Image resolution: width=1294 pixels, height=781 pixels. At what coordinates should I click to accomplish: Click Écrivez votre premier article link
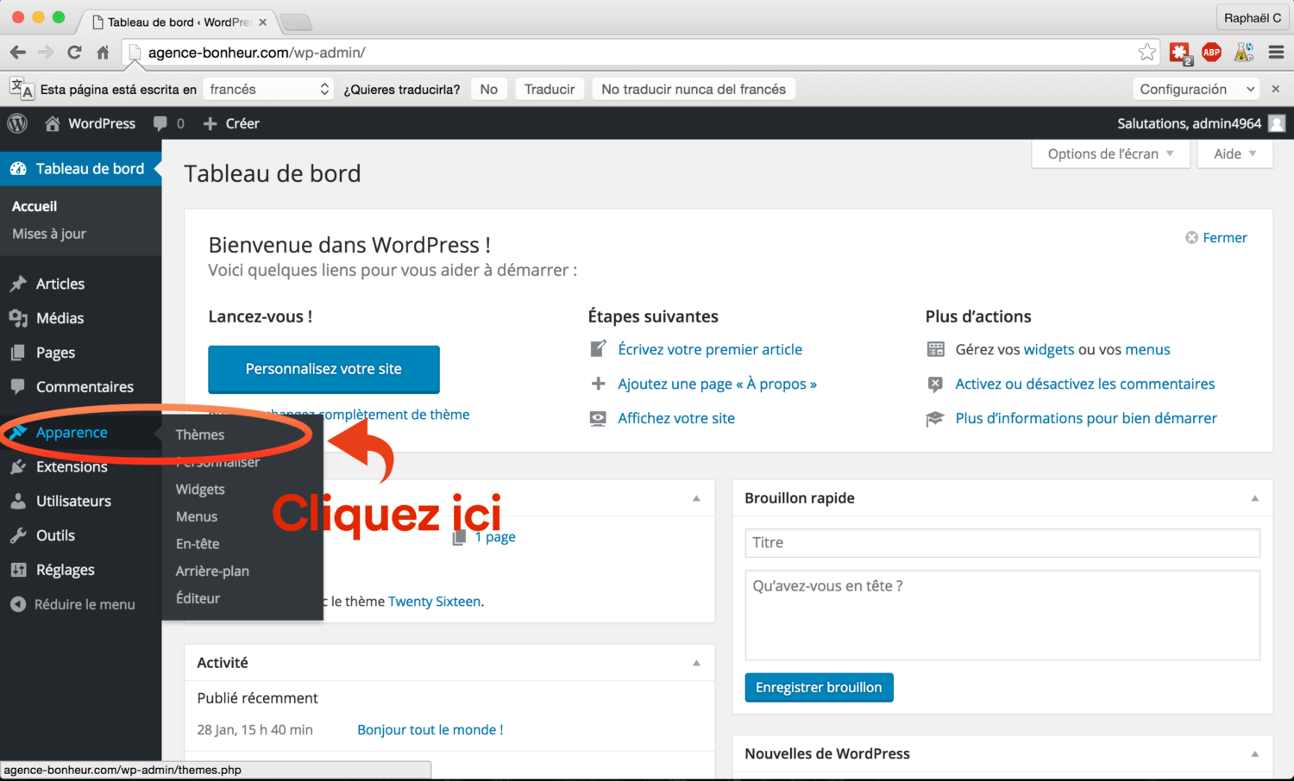[710, 349]
